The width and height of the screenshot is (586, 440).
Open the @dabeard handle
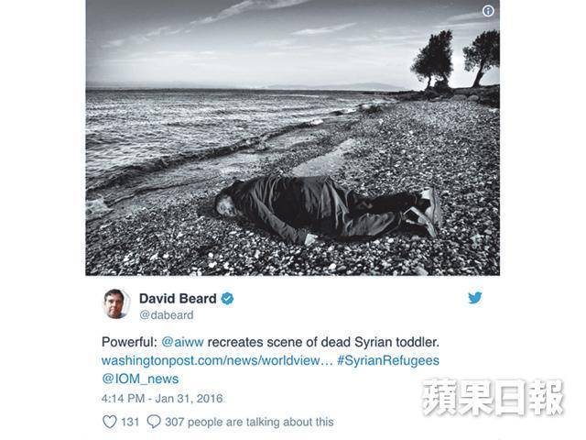pos(167,315)
